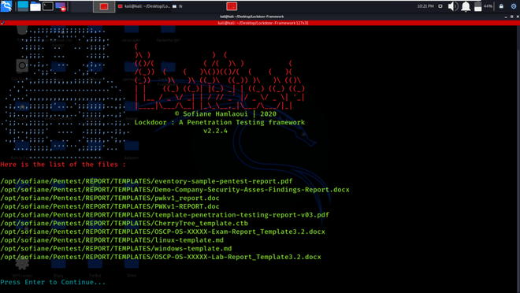Click the 44% battery percentage

click(x=488, y=6)
